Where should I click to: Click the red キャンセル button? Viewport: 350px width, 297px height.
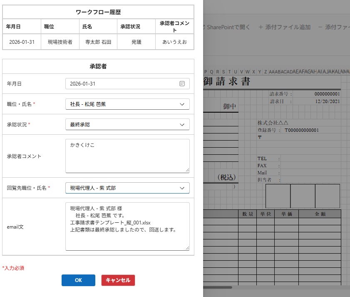118,280
